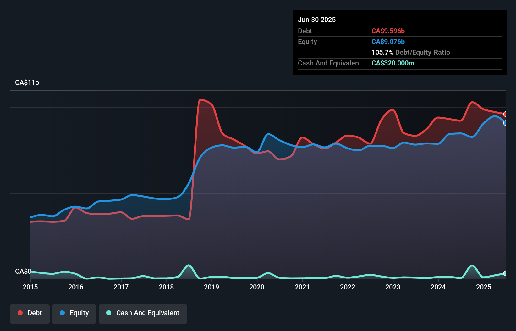Click the CA$11b y-axis label

[x=27, y=82]
